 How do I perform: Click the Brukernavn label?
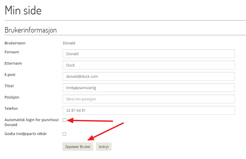(15, 43)
